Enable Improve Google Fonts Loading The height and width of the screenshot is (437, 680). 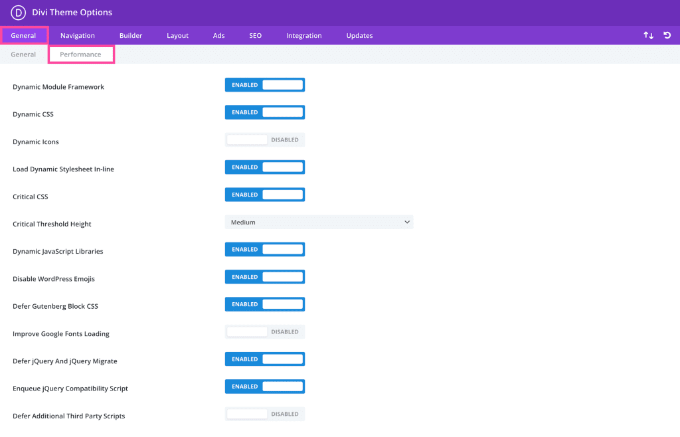265,331
